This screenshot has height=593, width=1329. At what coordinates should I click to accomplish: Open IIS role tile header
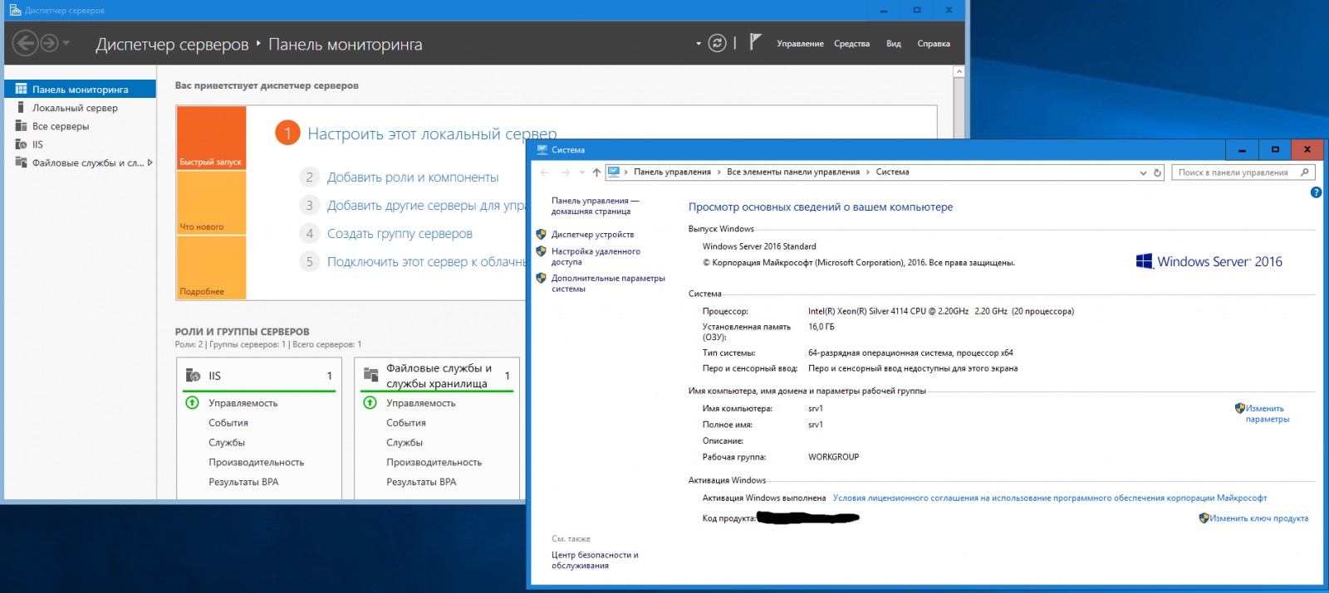point(259,376)
